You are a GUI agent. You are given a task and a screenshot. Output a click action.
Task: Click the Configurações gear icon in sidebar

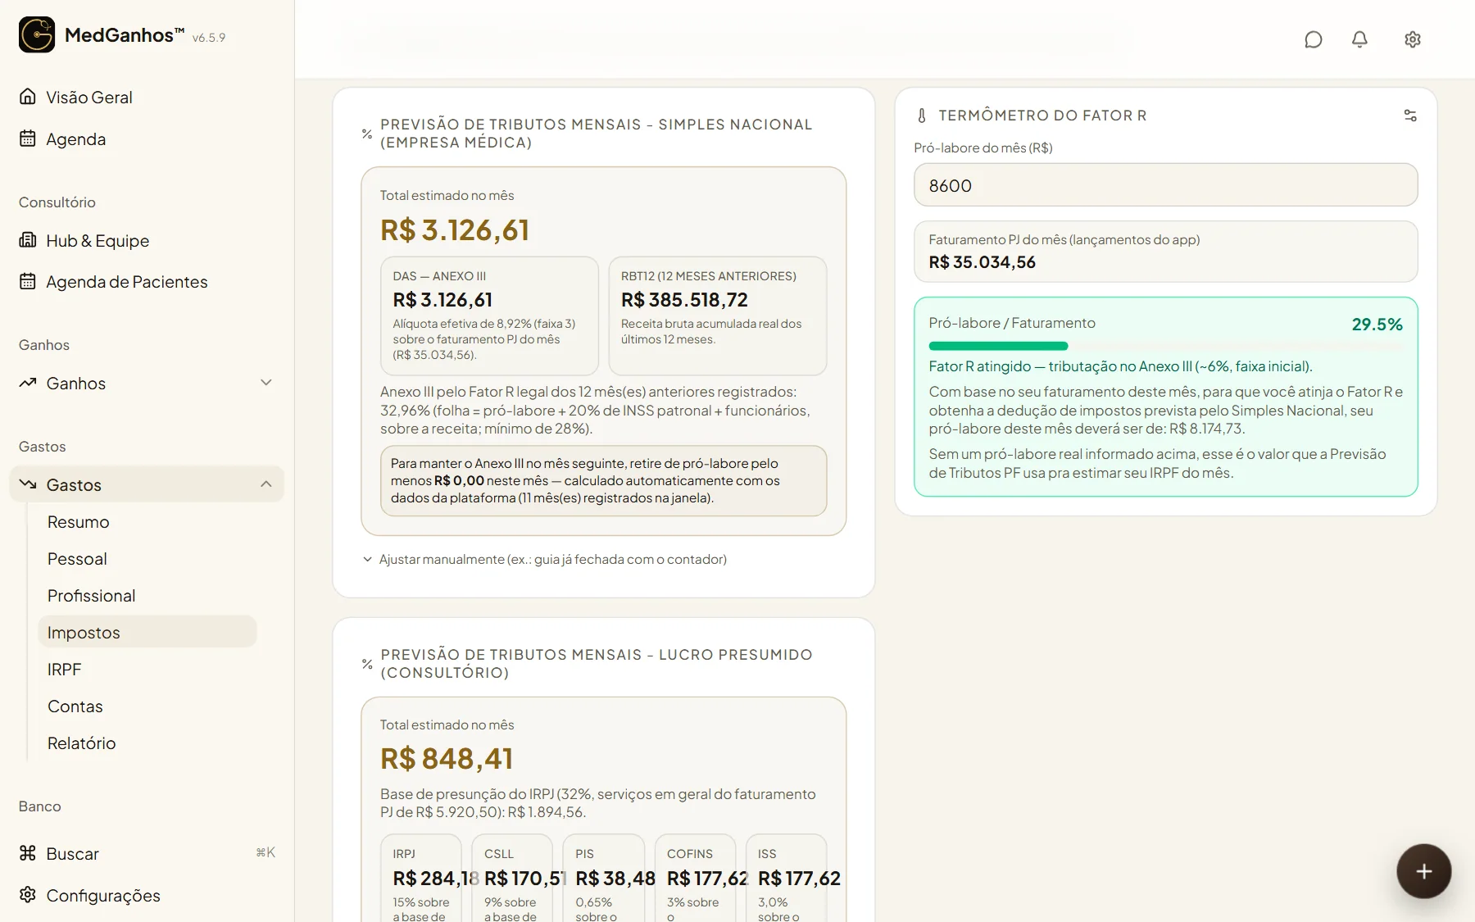(28, 895)
